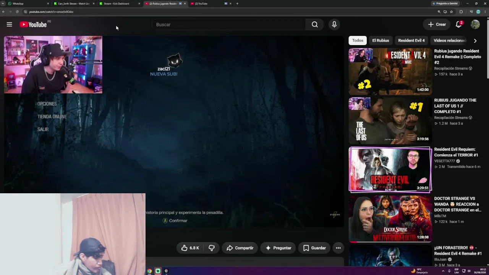Open YouTube notifications bell

pos(459,24)
